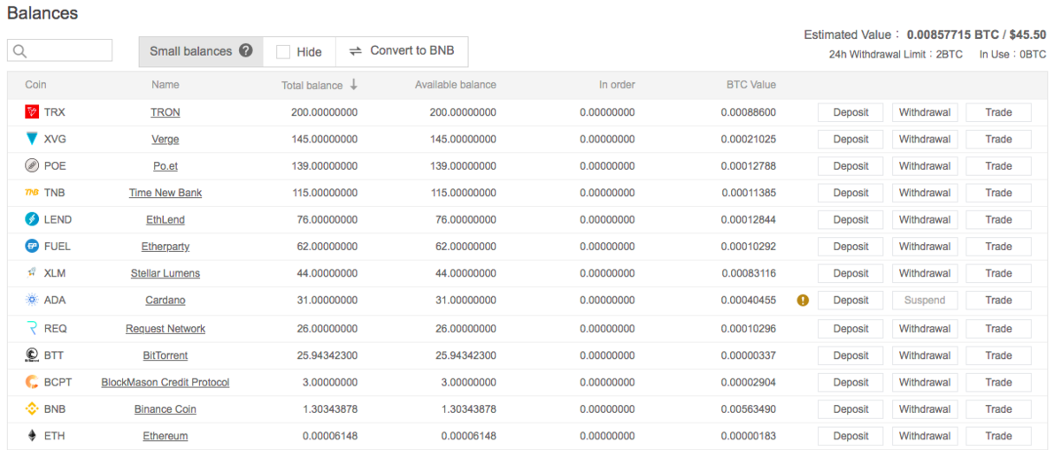1062x450 pixels.
Task: Open the Time New Bank link
Action: point(165,193)
